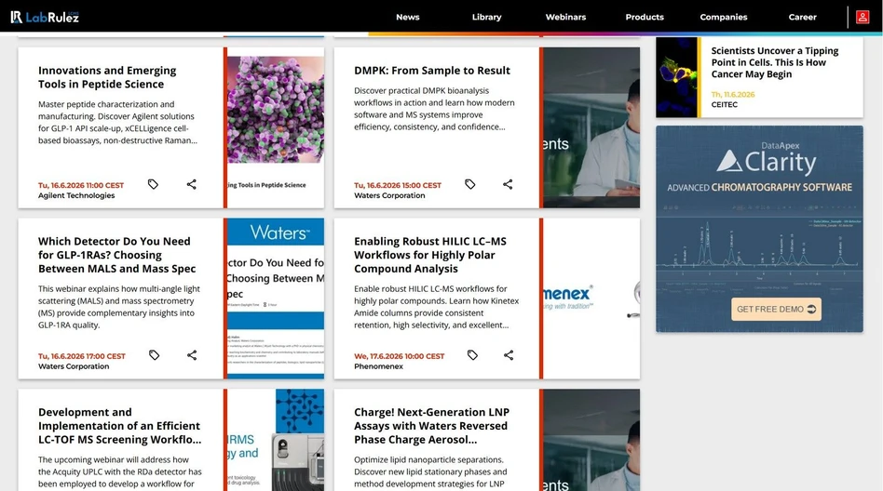The width and height of the screenshot is (883, 491).
Task: Open the Products menu
Action: click(645, 17)
